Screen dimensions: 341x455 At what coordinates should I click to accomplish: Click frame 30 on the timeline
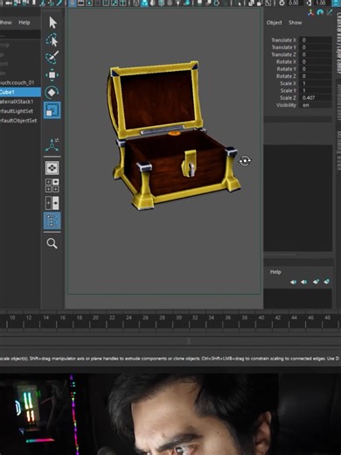point(178,318)
